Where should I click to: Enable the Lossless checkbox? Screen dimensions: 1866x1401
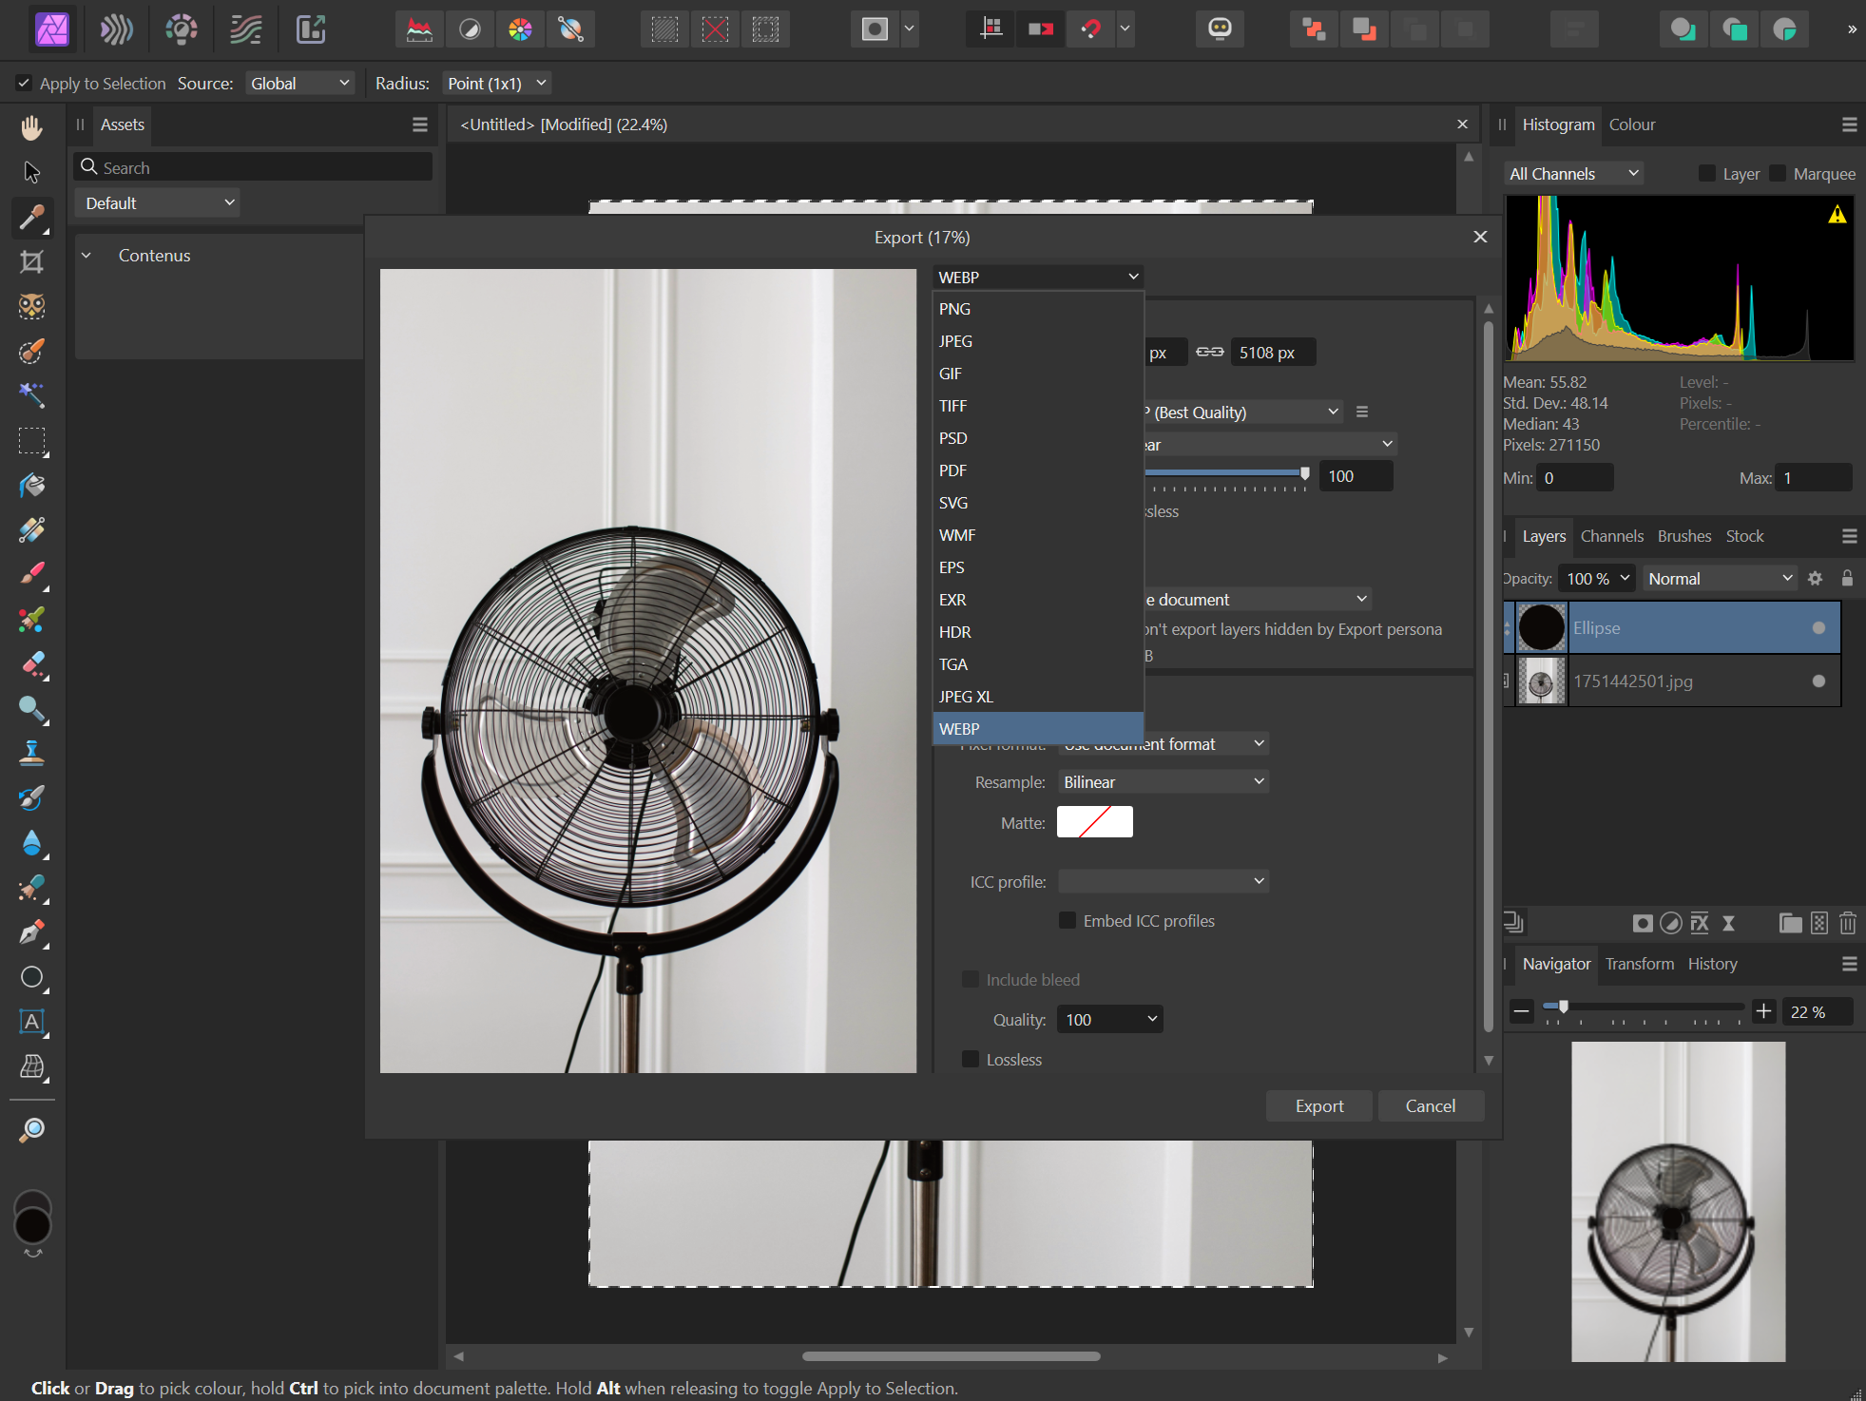coord(971,1059)
